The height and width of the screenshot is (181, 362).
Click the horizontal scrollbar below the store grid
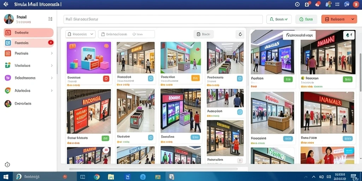pos(153,169)
